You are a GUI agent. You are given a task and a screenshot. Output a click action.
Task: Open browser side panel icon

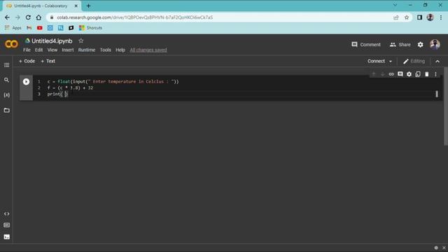(419, 17)
